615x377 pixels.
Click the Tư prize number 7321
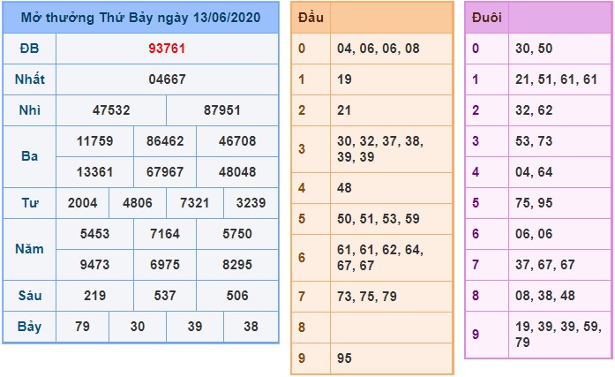click(x=194, y=203)
